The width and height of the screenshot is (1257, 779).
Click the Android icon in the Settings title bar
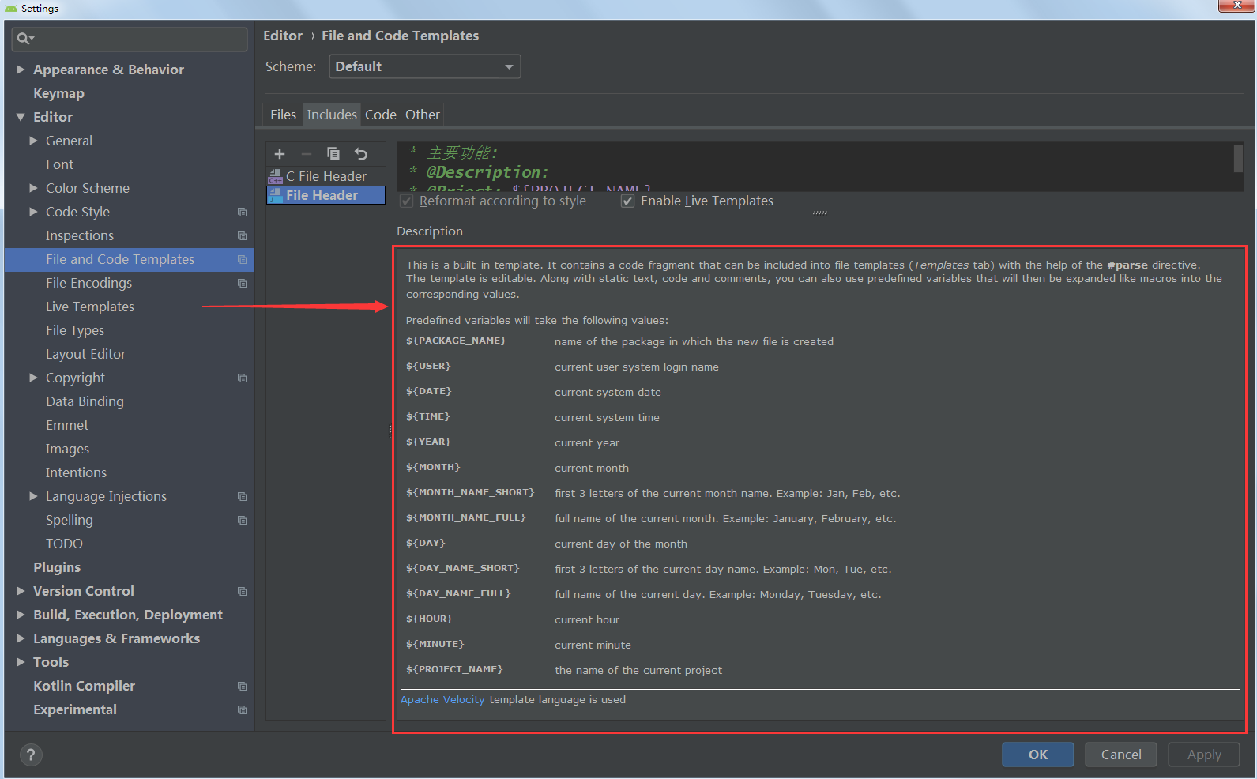[11, 8]
